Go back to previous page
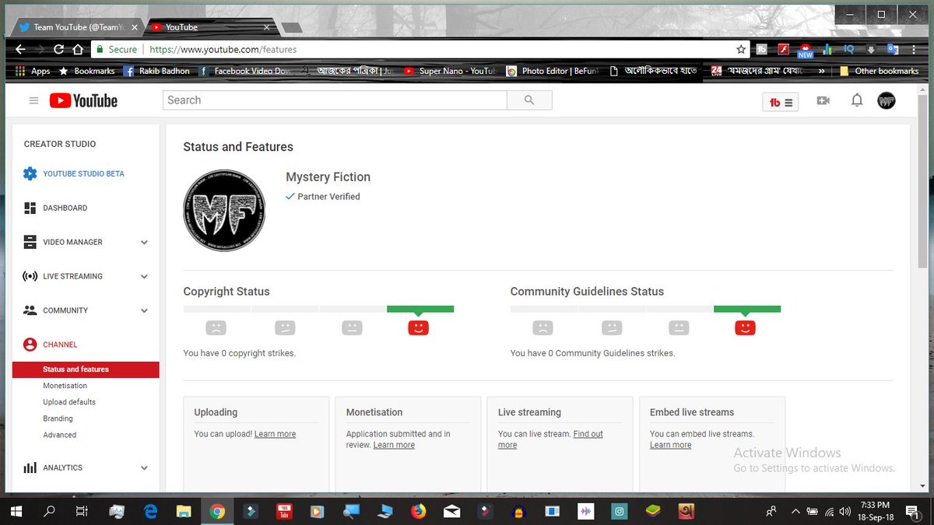934x525 pixels. tap(21, 49)
